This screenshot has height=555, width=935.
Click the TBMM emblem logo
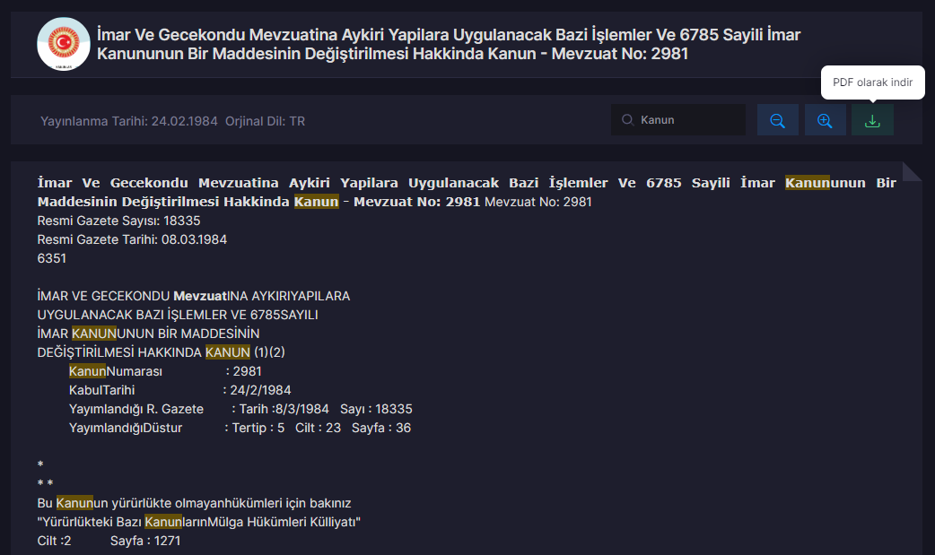[64, 44]
